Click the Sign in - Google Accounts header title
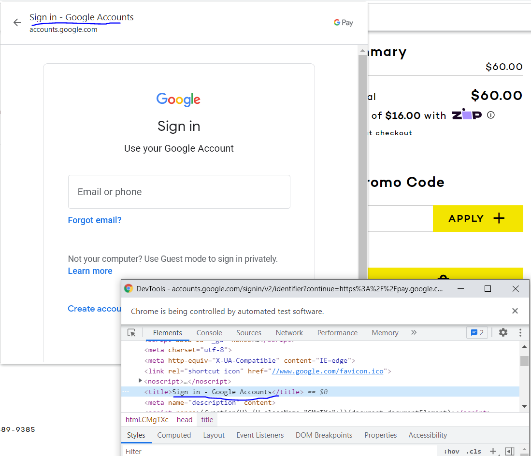 (81, 17)
